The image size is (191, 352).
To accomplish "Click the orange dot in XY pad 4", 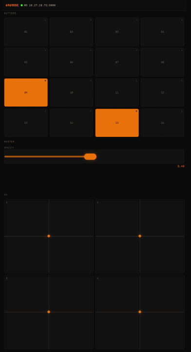I will coord(140,312).
